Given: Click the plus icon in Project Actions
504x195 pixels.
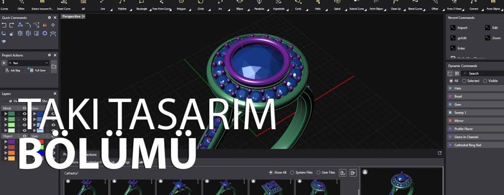Looking at the screenshot, I should (x=4, y=63).
